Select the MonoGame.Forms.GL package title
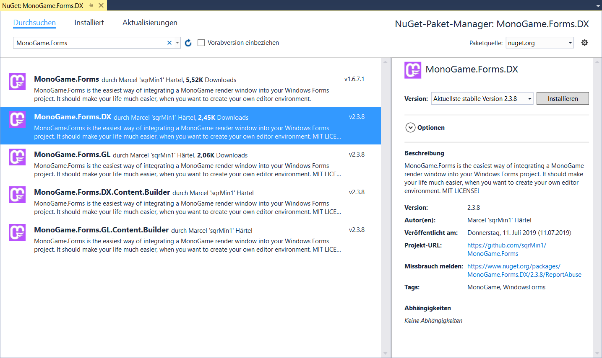 tap(72, 155)
